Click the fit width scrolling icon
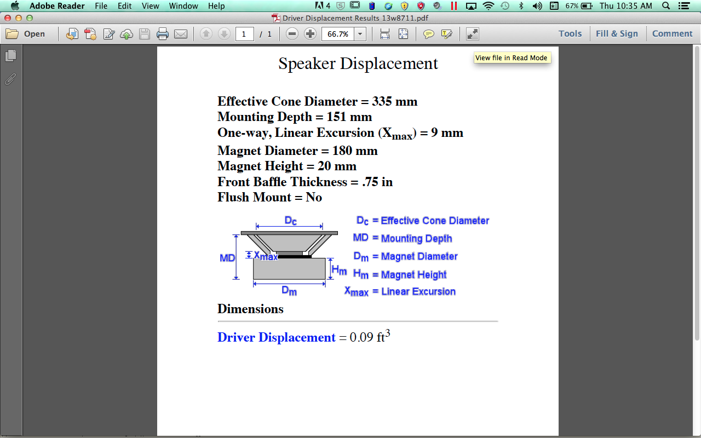This screenshot has height=438, width=701. [385, 34]
